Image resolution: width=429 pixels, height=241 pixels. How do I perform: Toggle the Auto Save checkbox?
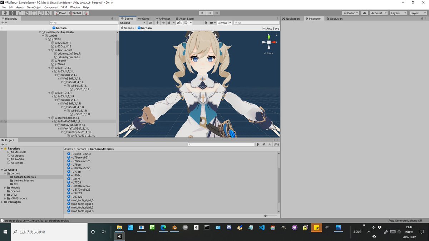(264, 28)
